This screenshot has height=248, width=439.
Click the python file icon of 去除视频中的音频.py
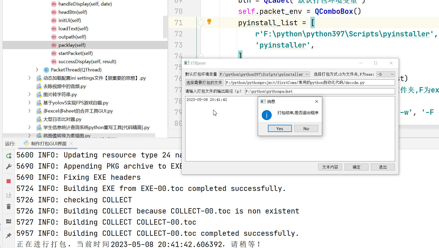[x=39, y=87]
